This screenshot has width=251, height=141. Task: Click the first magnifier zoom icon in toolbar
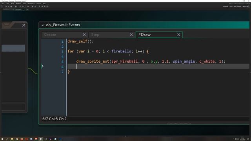(40, 7)
